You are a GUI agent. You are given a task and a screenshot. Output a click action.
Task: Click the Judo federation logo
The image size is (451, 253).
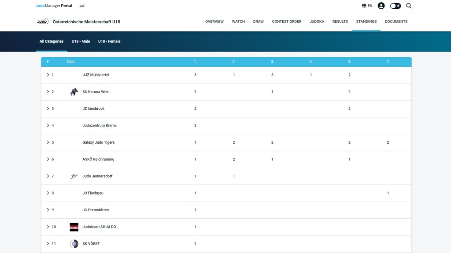coord(43,22)
